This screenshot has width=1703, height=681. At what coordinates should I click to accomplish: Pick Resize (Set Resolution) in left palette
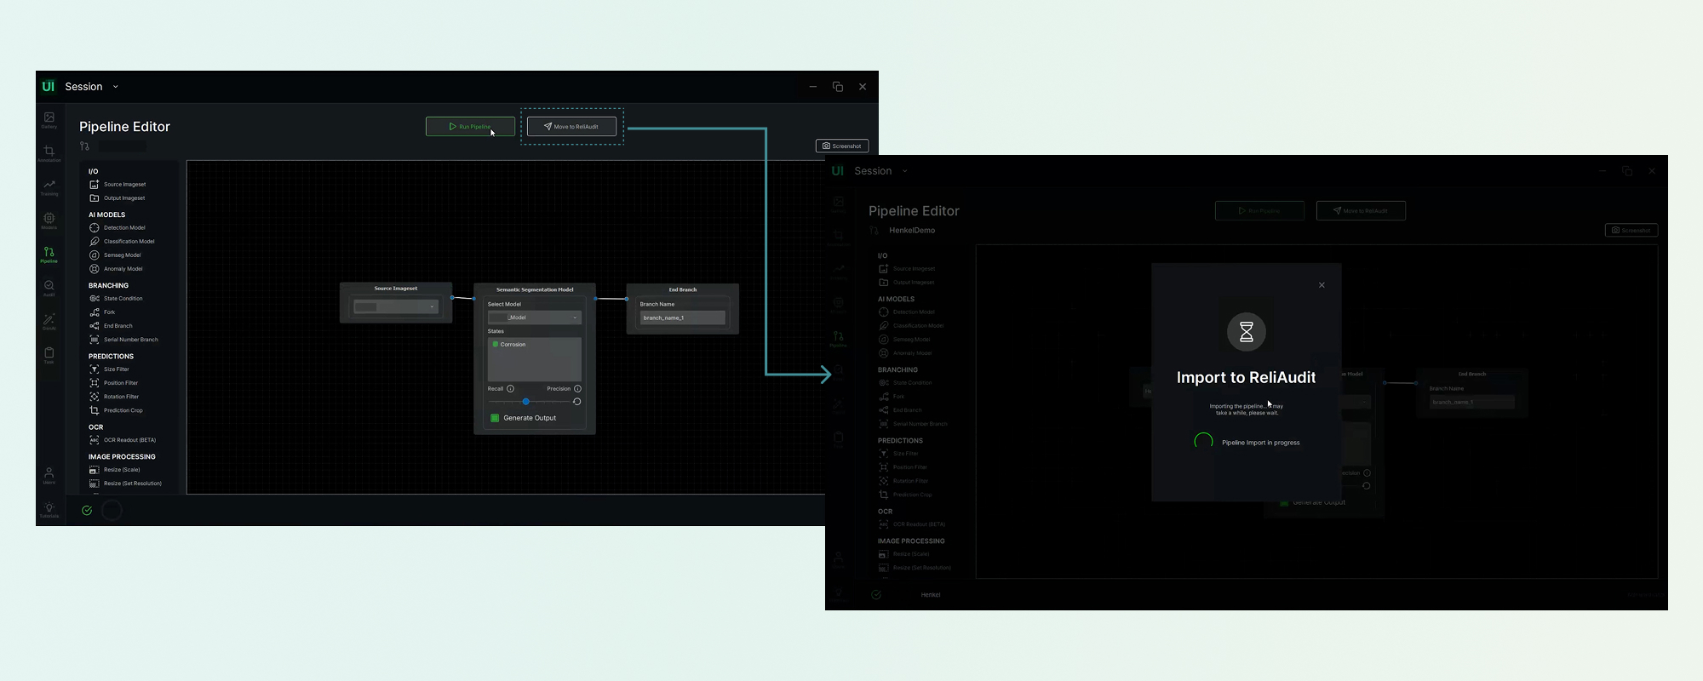[125, 484]
